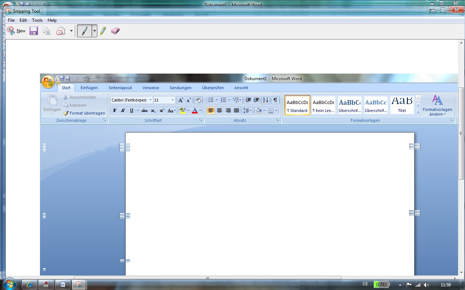The width and height of the screenshot is (465, 290).
Task: Open the Edit menu
Action: pos(23,20)
